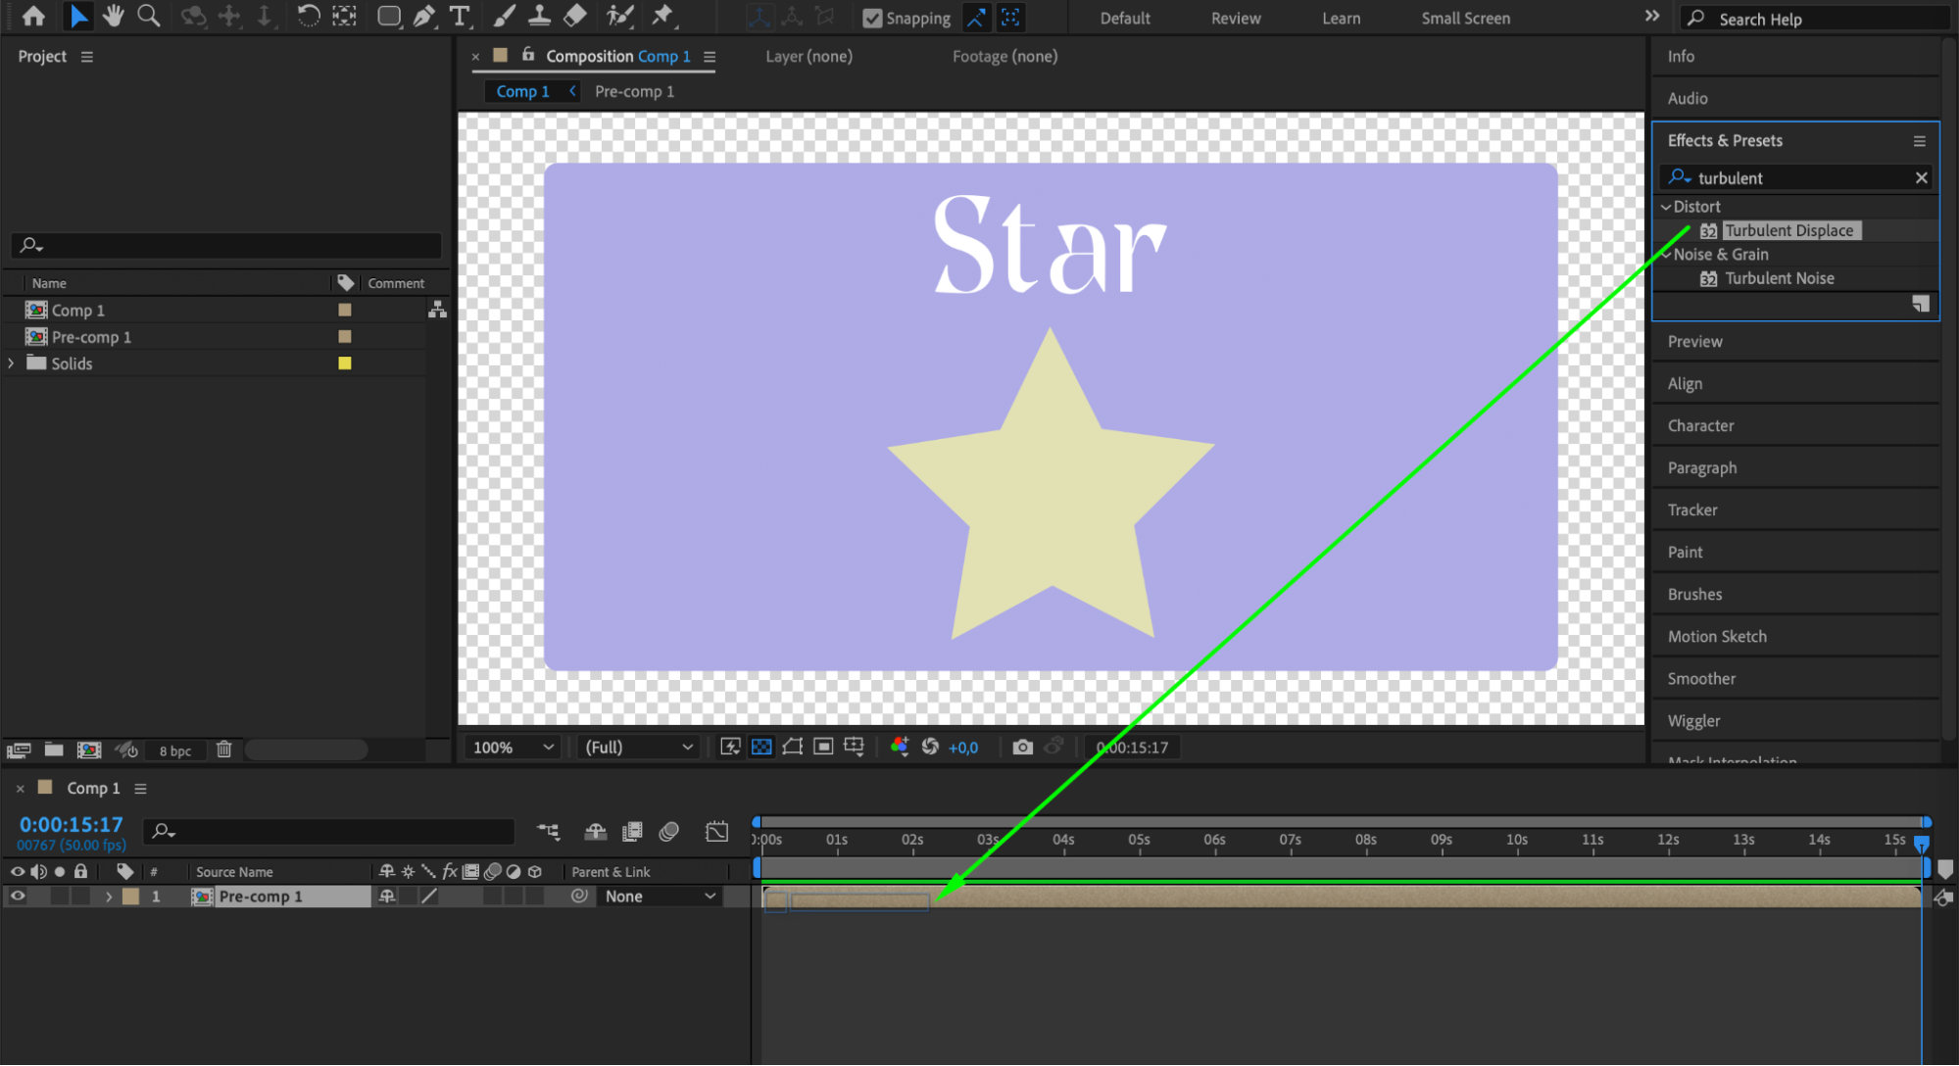The image size is (1959, 1066).
Task: Collapse the Distort effects category
Action: pos(1665,207)
